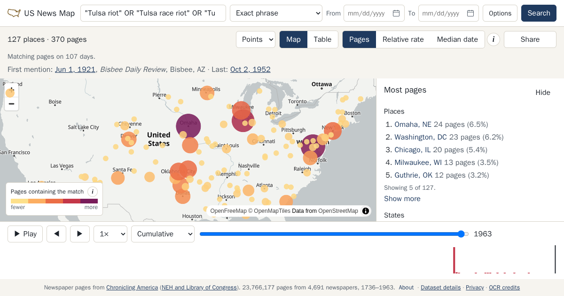
Task: Step back one frame in timeline
Action: coord(56,234)
